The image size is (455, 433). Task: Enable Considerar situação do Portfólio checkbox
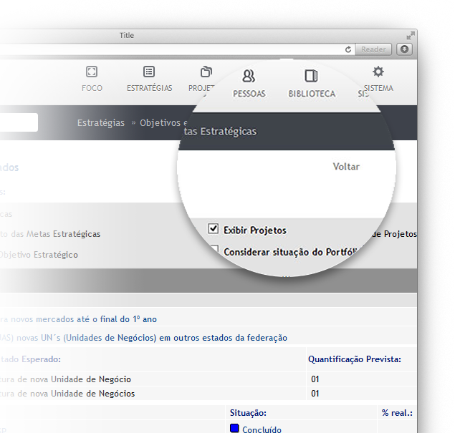point(214,250)
